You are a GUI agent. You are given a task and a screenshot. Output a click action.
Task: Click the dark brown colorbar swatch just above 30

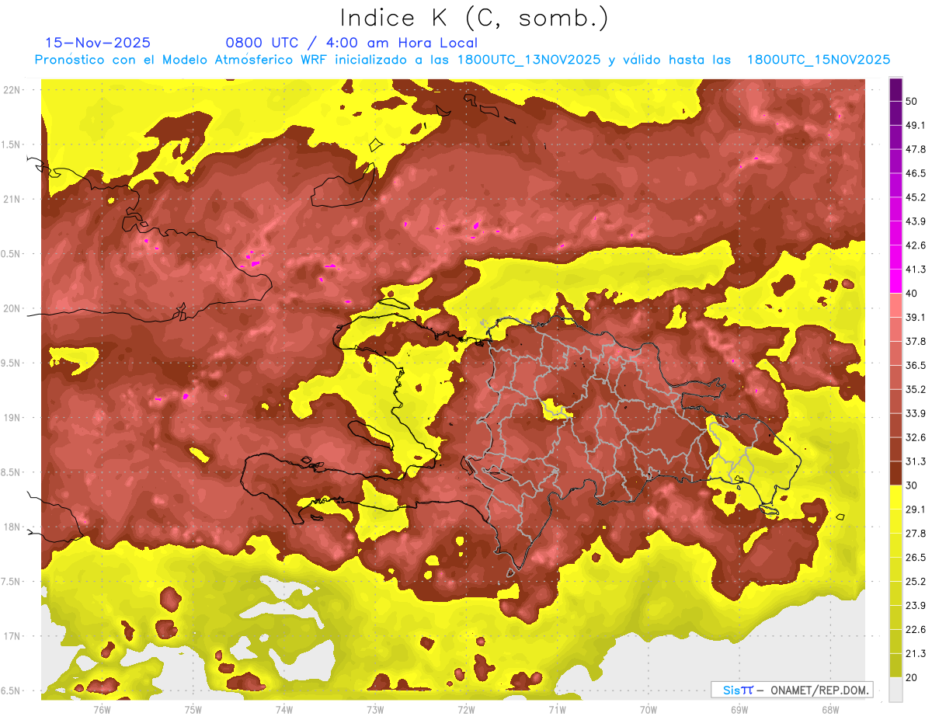click(895, 473)
